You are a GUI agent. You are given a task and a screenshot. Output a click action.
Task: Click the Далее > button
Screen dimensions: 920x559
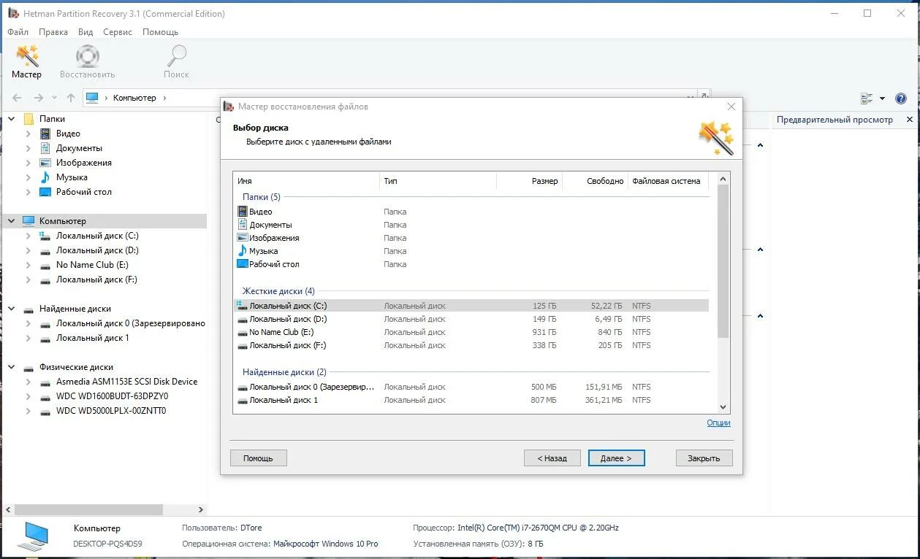616,458
